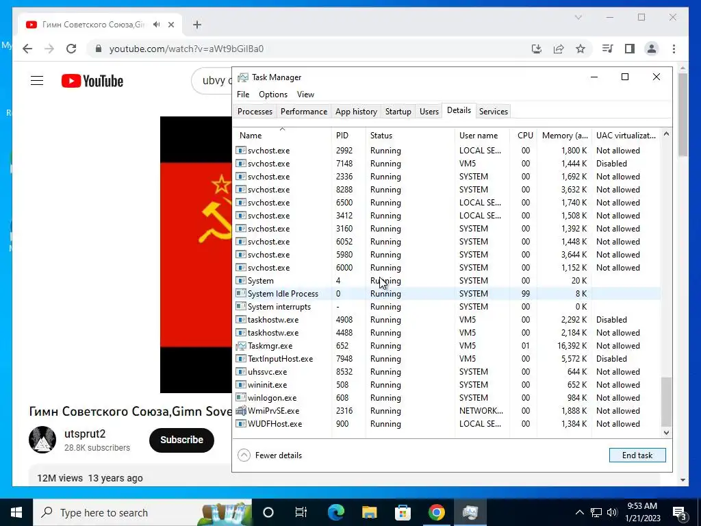The height and width of the screenshot is (526, 701).
Task: Reload the YouTube page
Action: click(71, 49)
